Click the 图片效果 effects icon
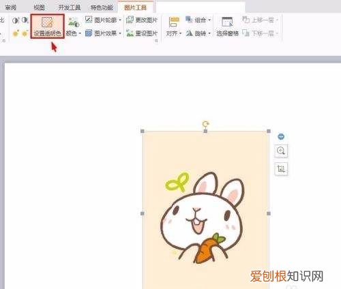This screenshot has height=289, width=341. [x=89, y=33]
